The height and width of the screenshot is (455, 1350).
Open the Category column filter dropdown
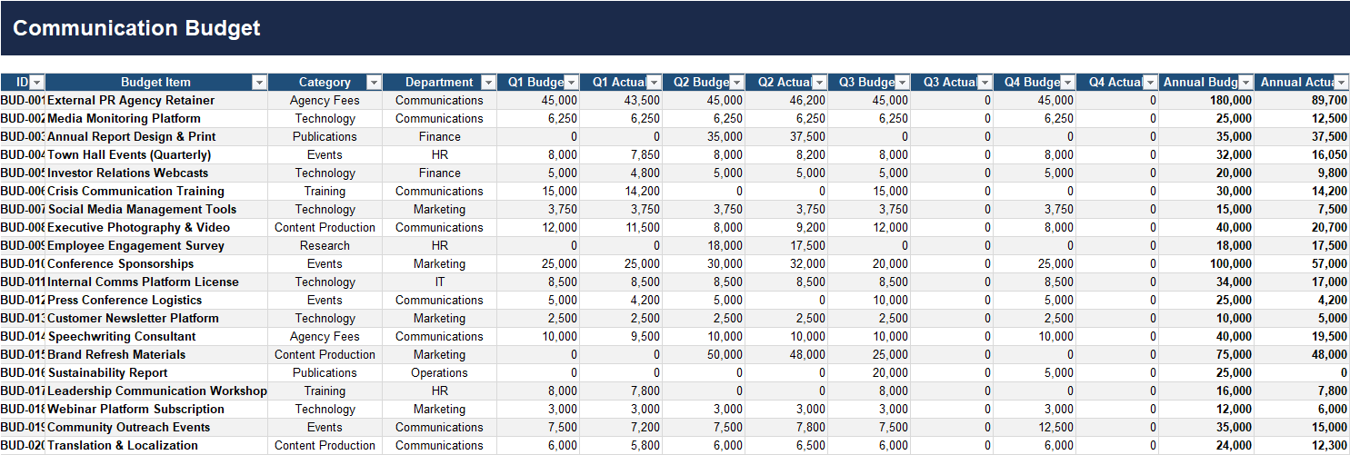tap(374, 83)
